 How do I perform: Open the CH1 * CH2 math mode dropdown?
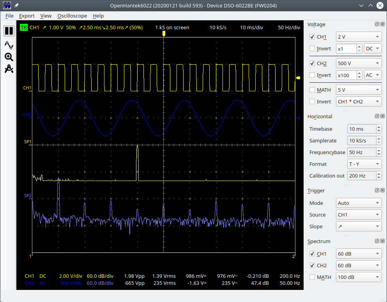(359, 101)
